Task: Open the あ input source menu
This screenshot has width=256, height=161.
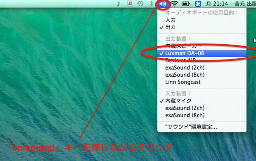Action: (x=198, y=4)
